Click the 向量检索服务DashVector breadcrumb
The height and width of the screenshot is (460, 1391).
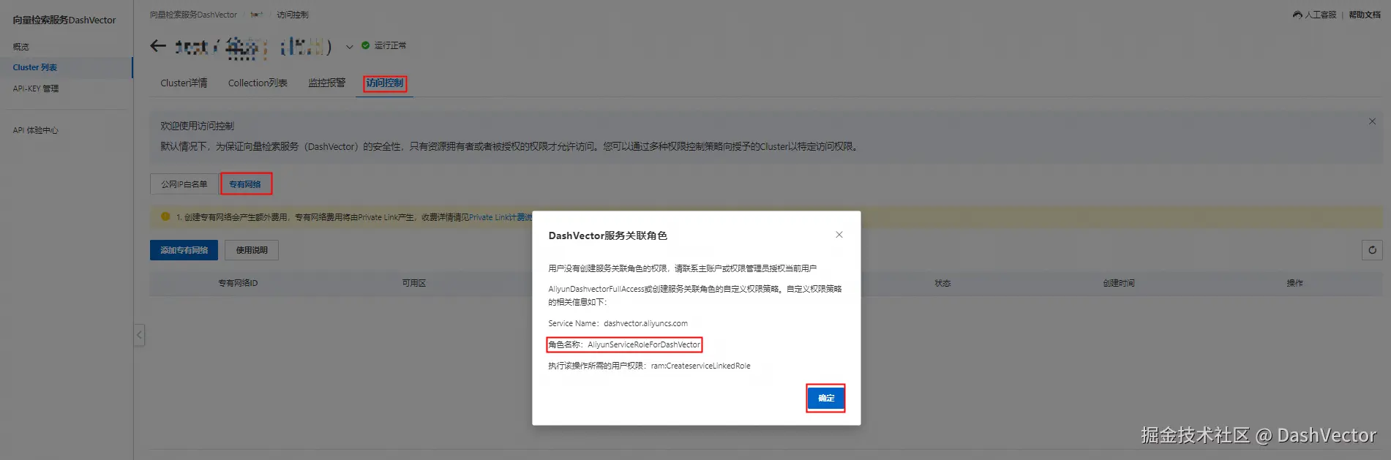pos(193,15)
